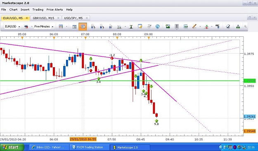Image resolution: width=258 pixels, height=151 pixels.
Task: Click the chart type line icon
Action: [x=61, y=26]
